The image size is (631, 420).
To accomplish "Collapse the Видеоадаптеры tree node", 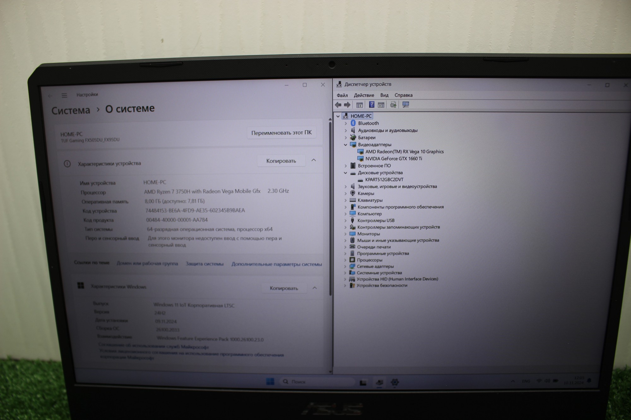I will pos(345,145).
